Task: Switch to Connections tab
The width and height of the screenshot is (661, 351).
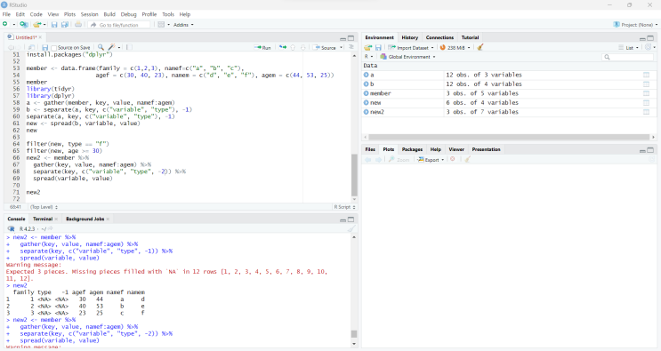Action: tap(439, 37)
